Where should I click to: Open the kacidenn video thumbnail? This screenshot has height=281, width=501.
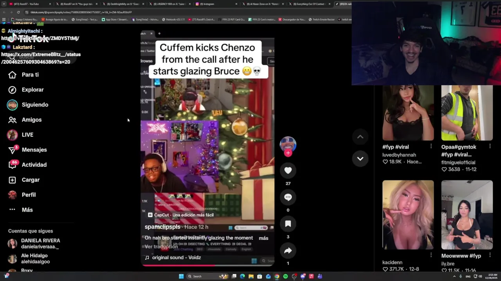pyautogui.click(x=408, y=215)
